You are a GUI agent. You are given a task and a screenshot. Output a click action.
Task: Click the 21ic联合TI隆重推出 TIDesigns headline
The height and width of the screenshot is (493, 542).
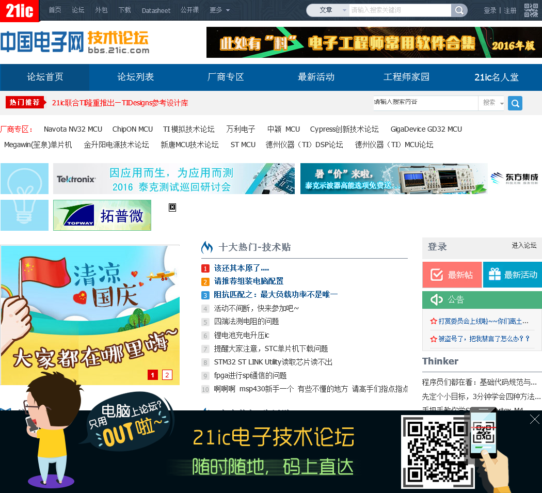coord(120,103)
